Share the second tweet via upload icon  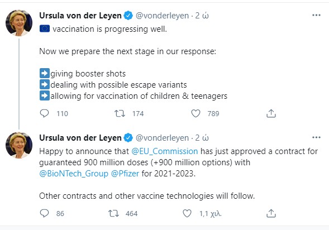pos(271,213)
